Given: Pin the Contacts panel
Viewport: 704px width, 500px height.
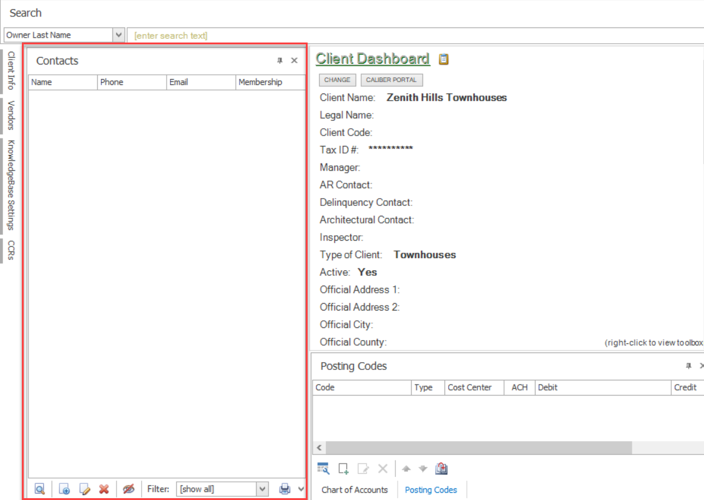Looking at the screenshot, I should tap(280, 60).
